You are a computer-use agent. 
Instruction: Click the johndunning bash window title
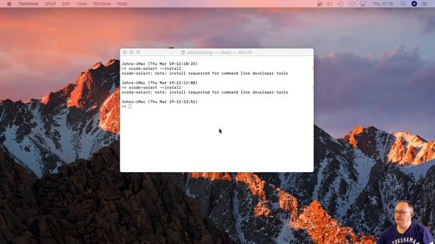click(x=219, y=52)
